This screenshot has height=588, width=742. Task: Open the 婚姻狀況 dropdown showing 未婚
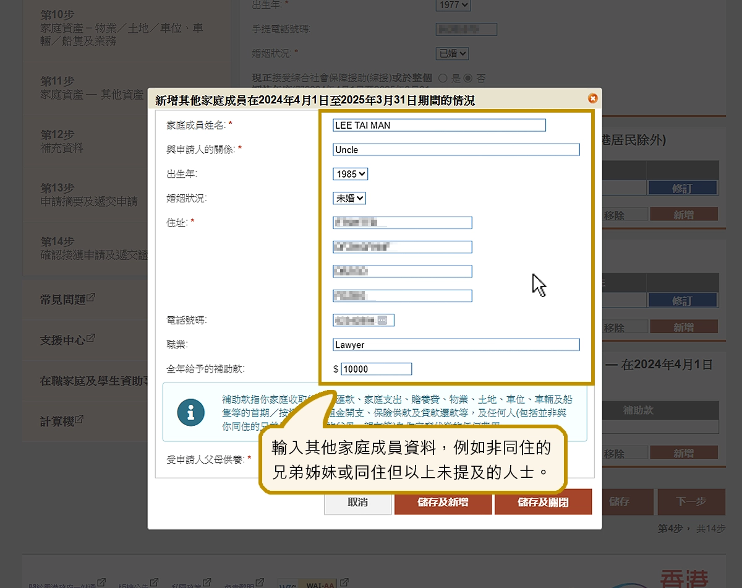pos(349,198)
